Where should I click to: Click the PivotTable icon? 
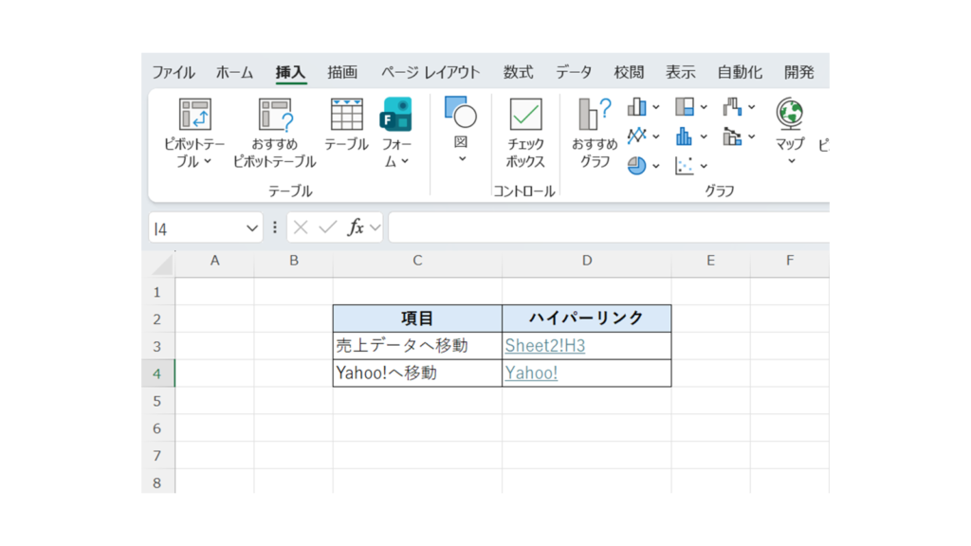click(x=194, y=115)
